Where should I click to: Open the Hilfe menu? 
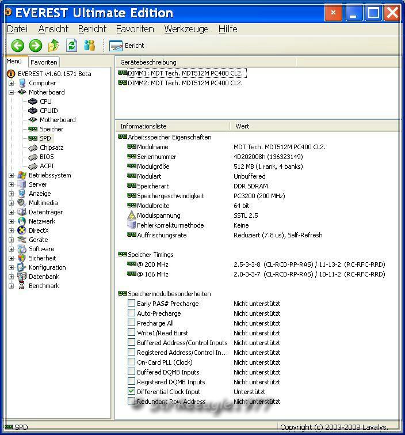[x=228, y=29]
